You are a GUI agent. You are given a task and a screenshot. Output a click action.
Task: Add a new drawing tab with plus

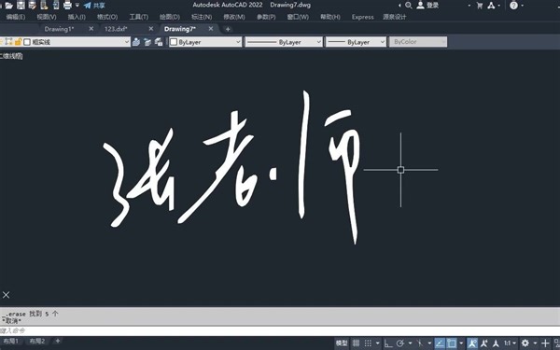pos(228,29)
